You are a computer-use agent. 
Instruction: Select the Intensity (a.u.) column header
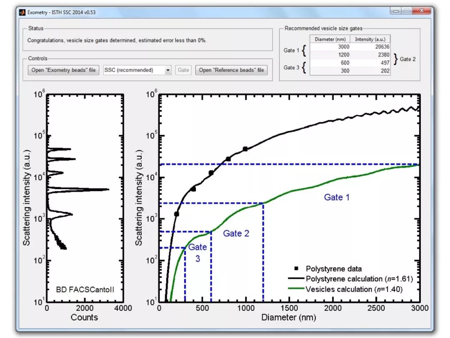click(x=370, y=39)
